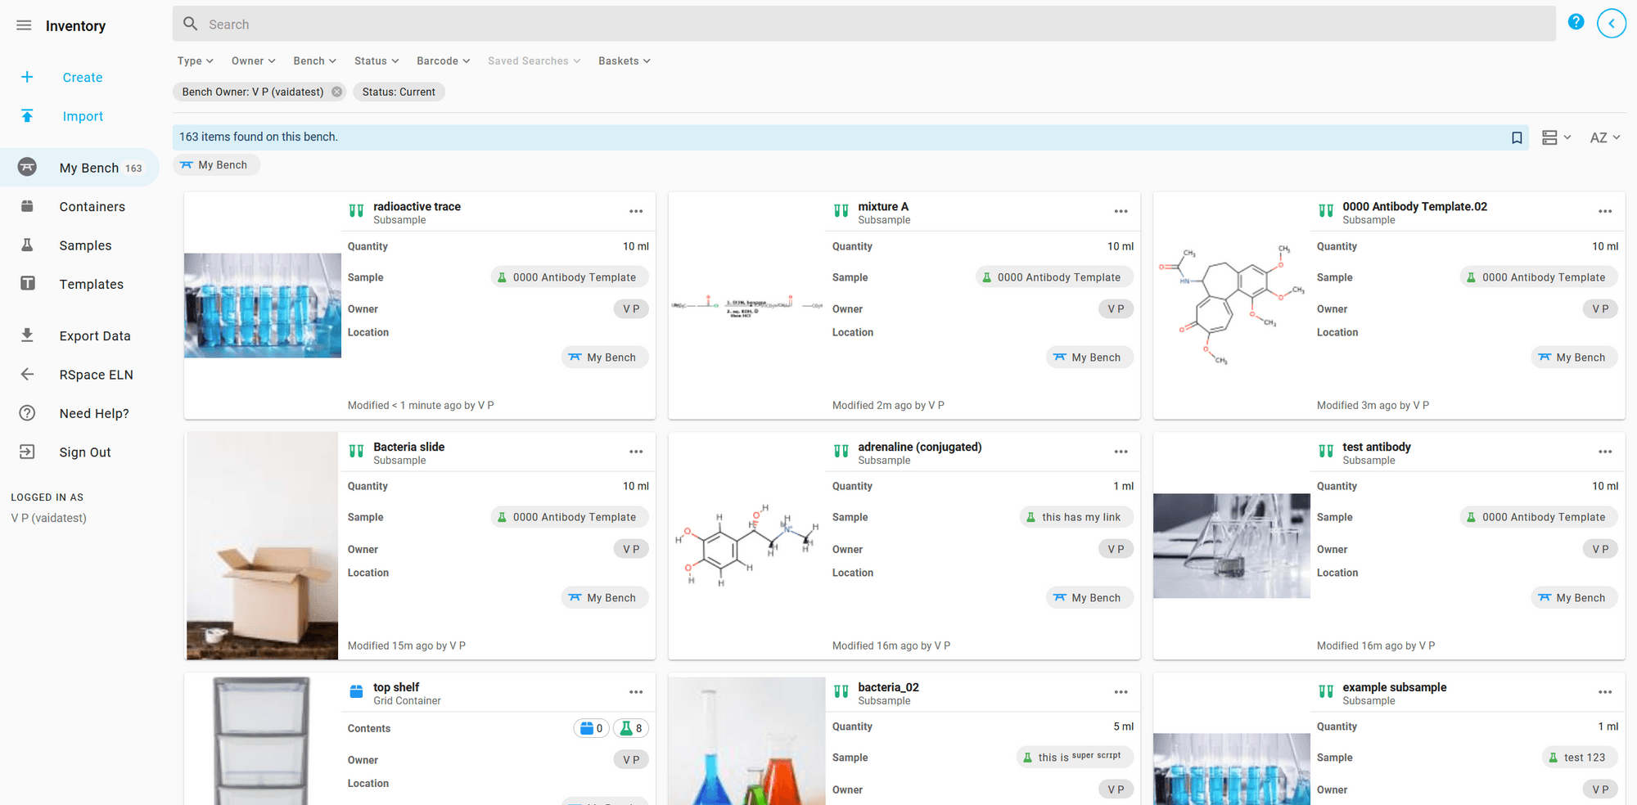Open the Need Help panel
The width and height of the screenshot is (1637, 805).
point(27,412)
